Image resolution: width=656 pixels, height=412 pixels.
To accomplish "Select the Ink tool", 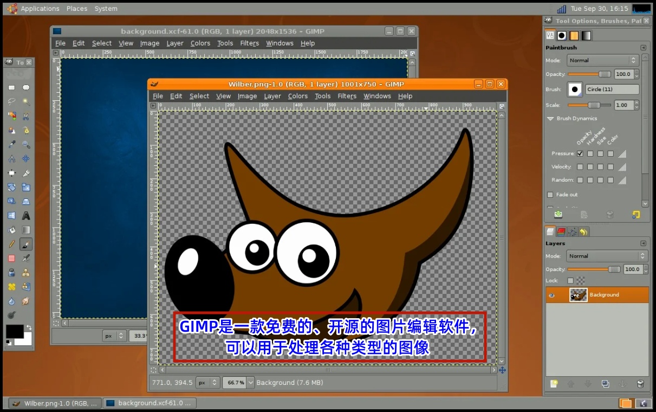I will 11,273.
